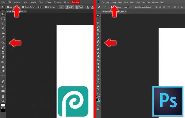185x118 pixels.
Task: Select the Dodge tool in Photopea
Action: 3,71
